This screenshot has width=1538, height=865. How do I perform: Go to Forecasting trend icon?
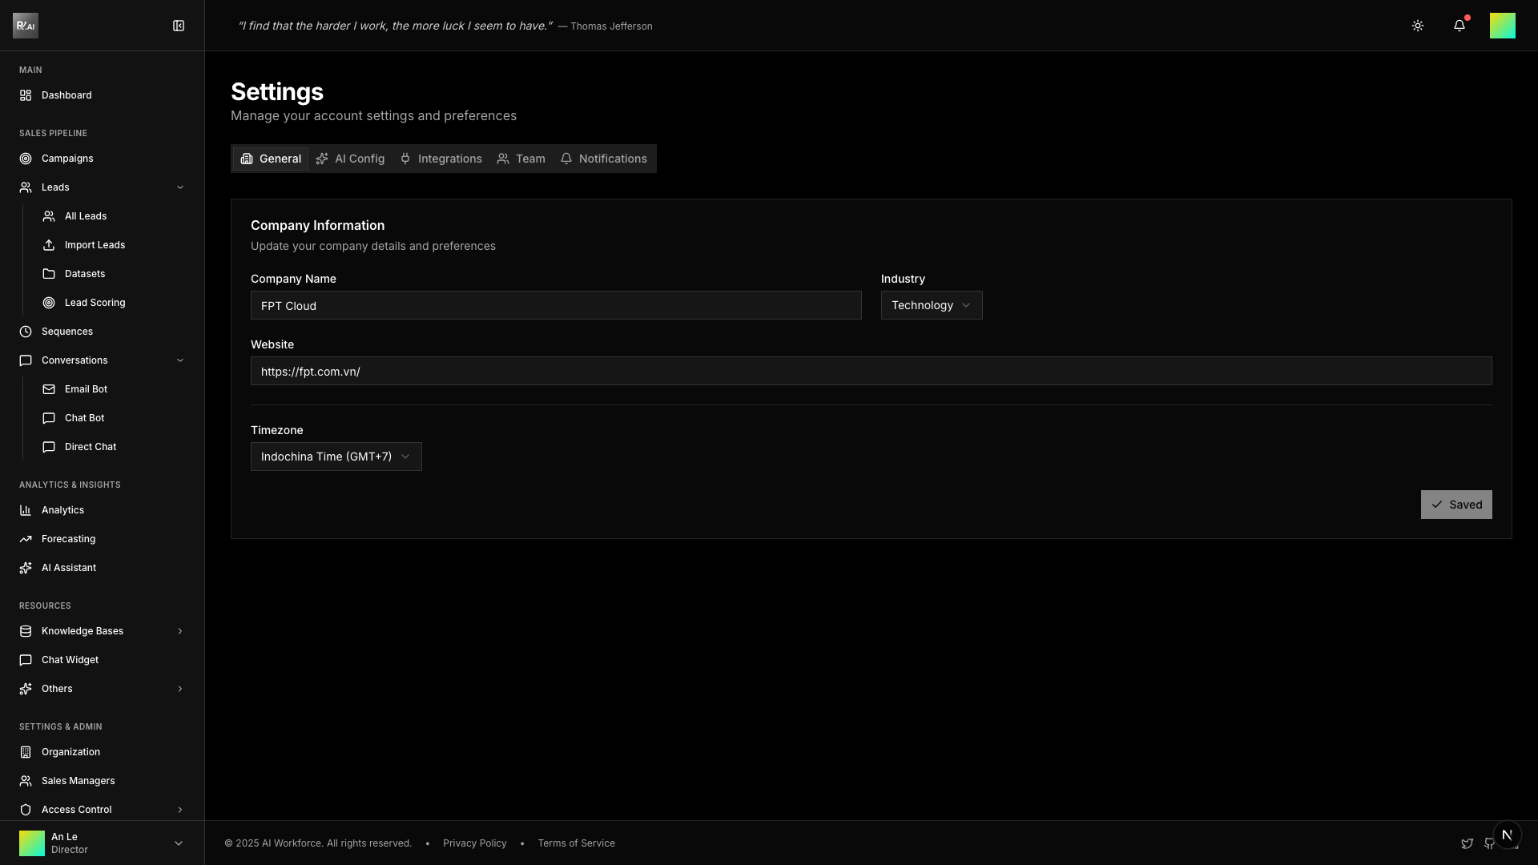(x=26, y=539)
